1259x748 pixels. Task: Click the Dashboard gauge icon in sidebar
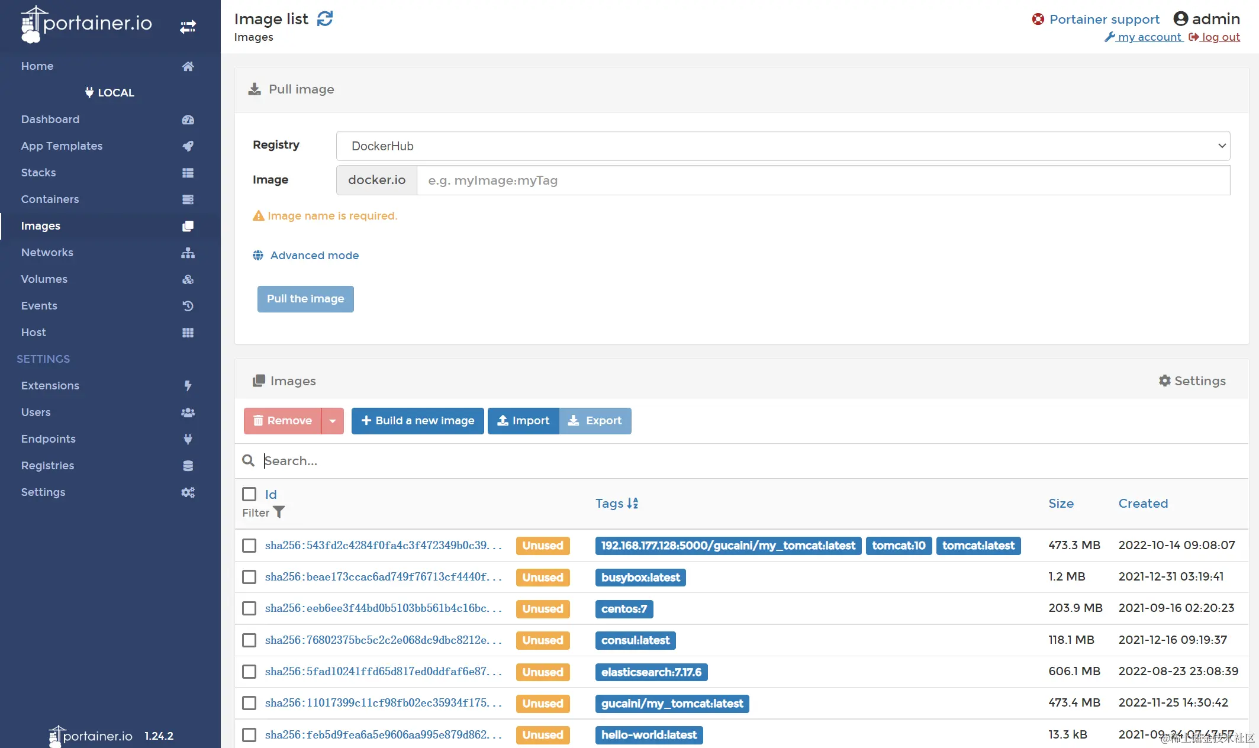[x=188, y=120]
